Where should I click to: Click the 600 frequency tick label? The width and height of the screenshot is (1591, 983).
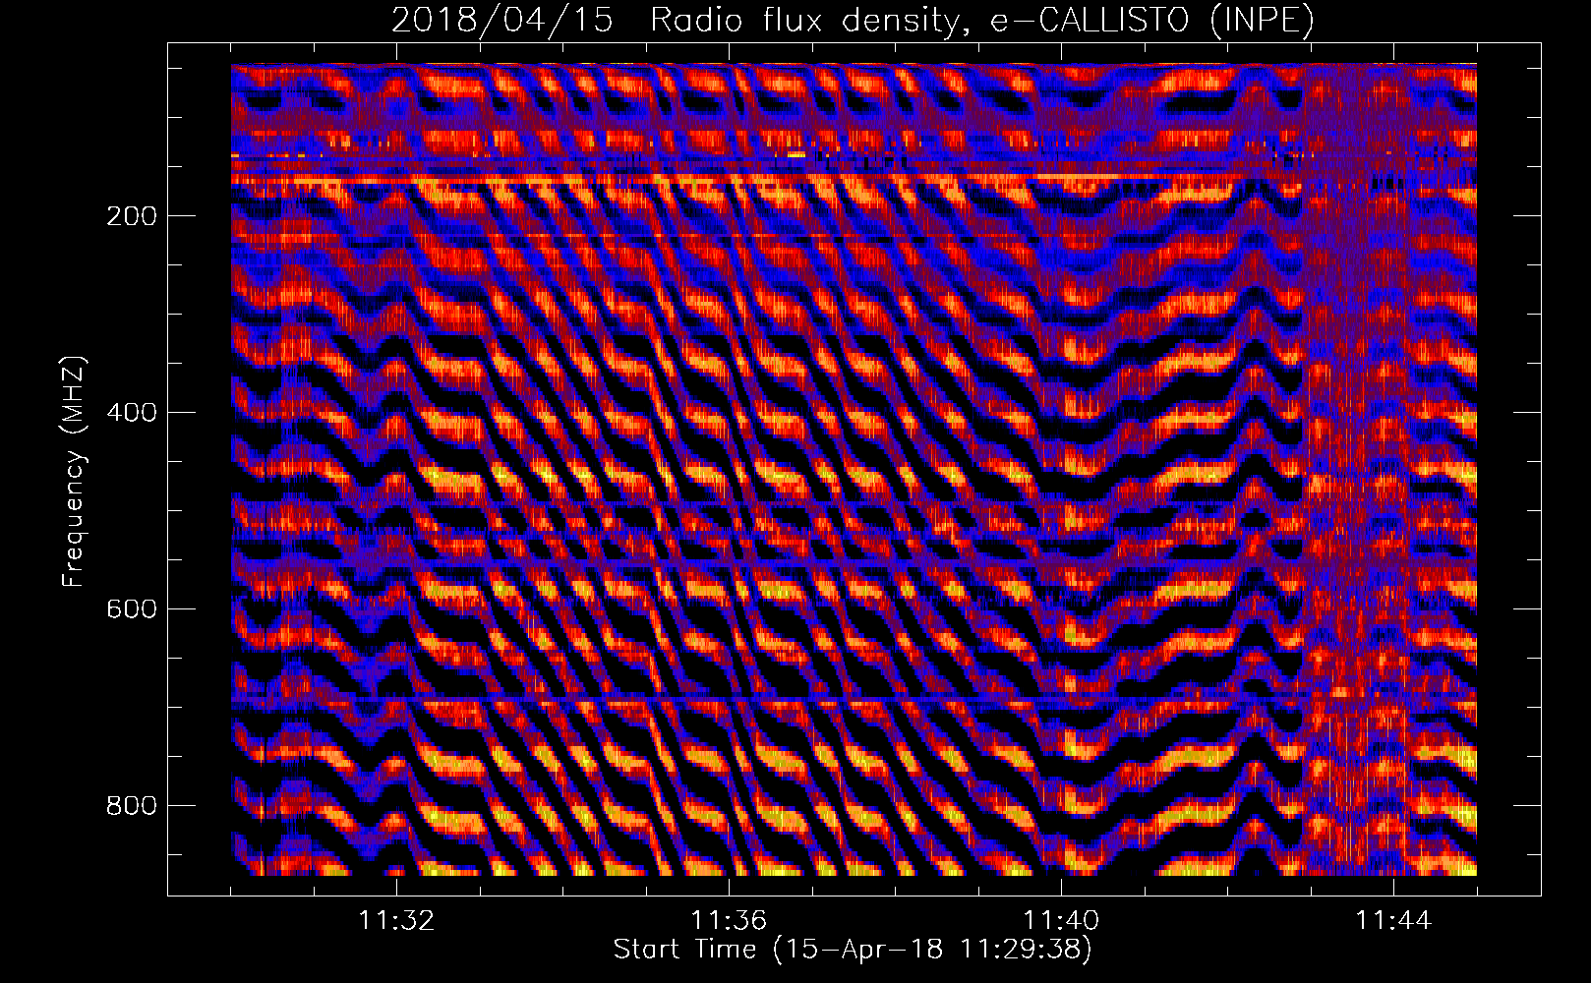click(x=132, y=609)
